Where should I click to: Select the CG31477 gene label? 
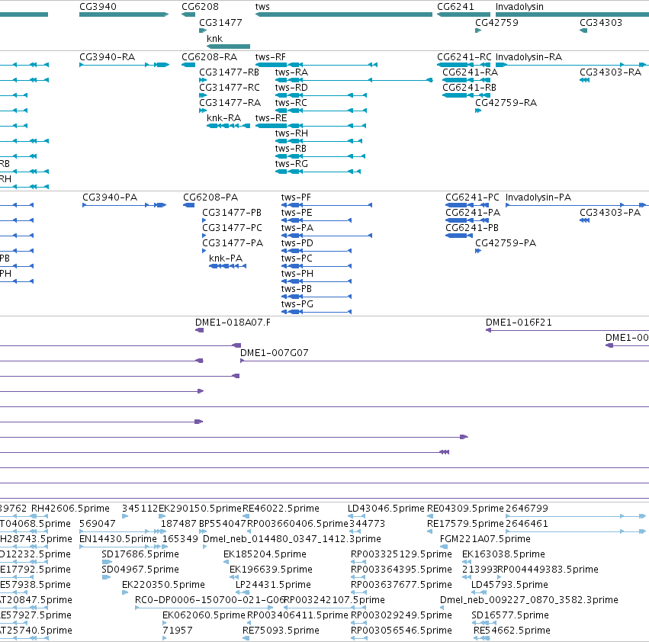point(220,22)
